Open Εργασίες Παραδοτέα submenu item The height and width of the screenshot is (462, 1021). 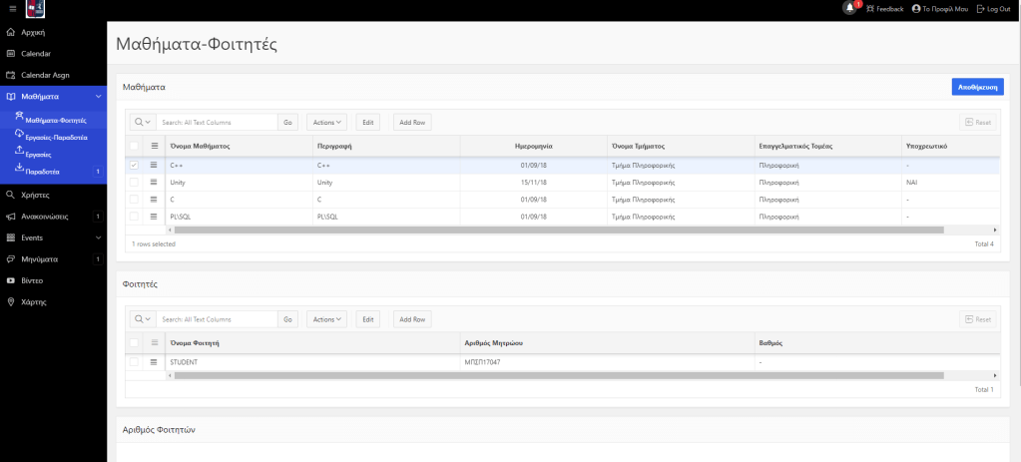(x=56, y=137)
